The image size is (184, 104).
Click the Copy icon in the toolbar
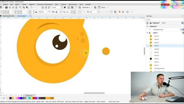pyautogui.click(x=24, y=8)
